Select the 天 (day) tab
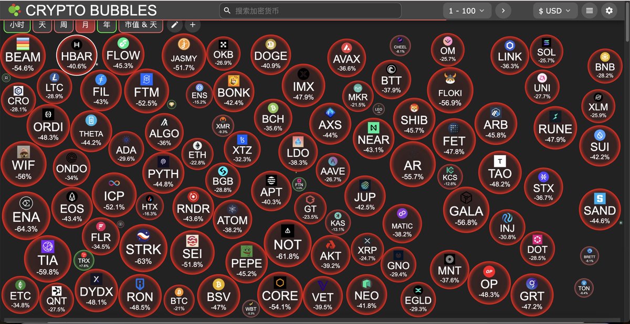The width and height of the screenshot is (630, 324). point(42,25)
